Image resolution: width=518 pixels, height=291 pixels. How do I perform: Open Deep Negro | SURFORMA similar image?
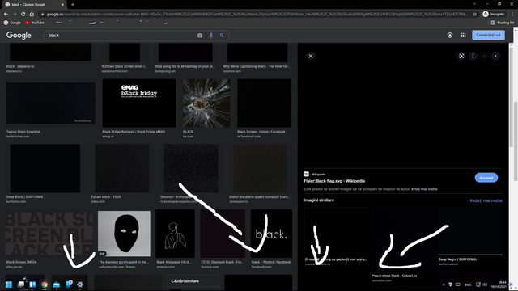pos(469,231)
